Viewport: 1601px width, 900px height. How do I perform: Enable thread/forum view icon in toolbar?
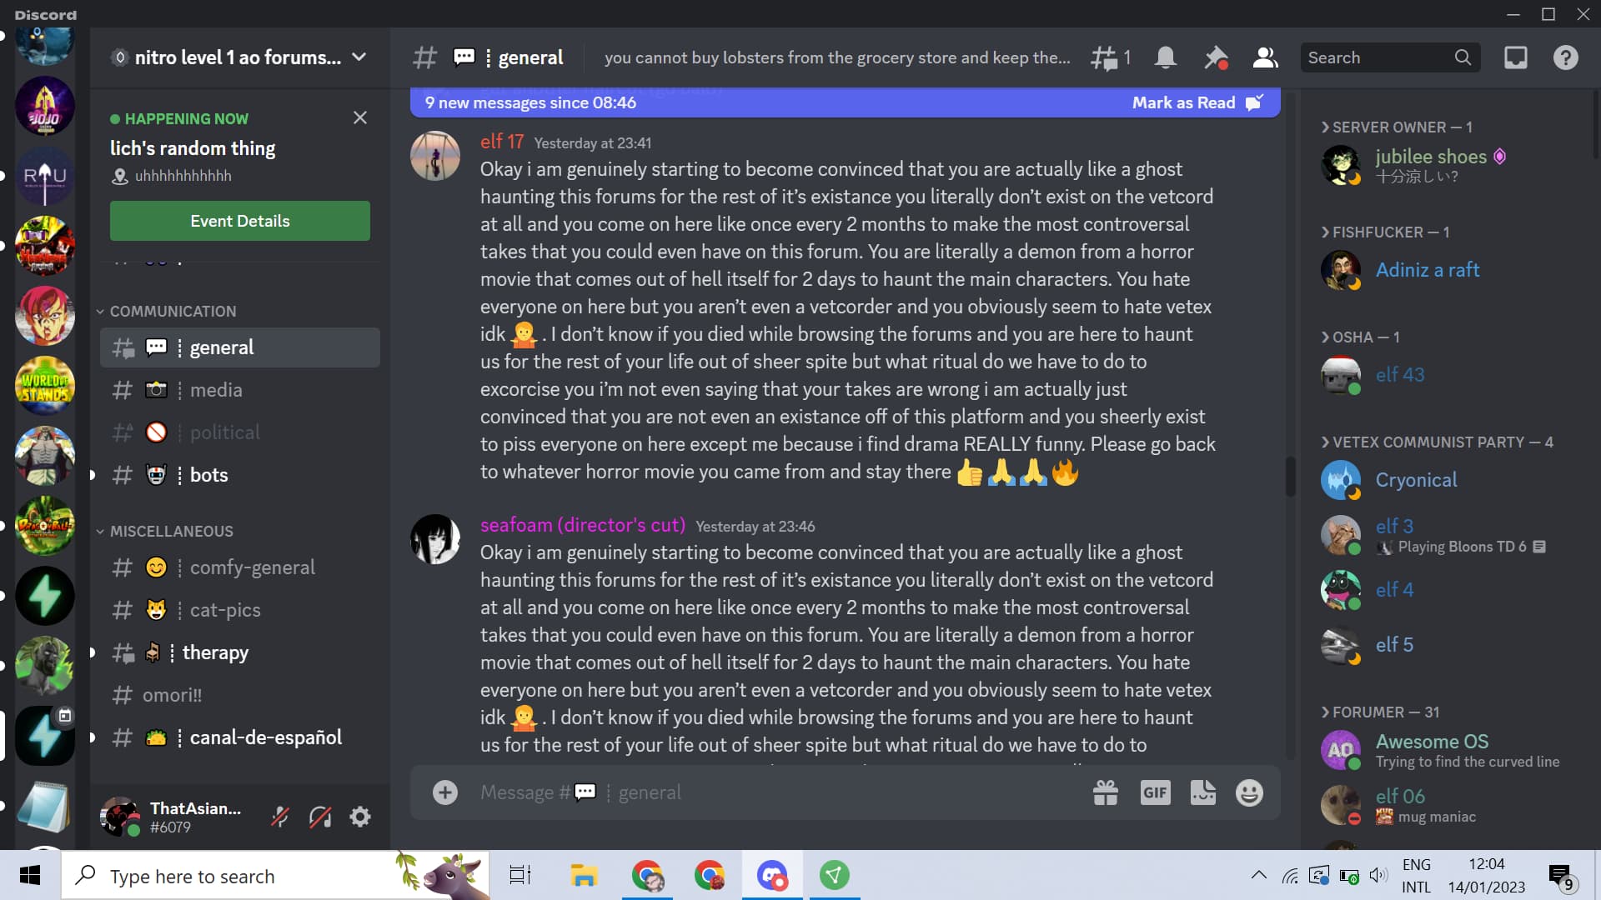point(1105,57)
